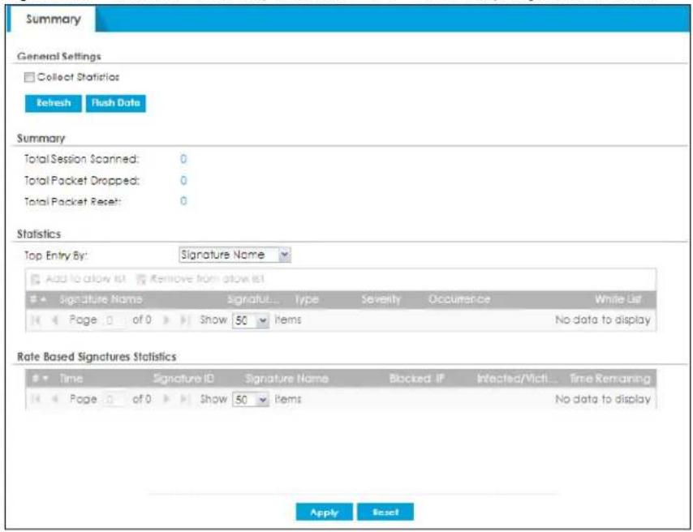The image size is (693, 532).
Task: Go to previous page in Rate Based table
Action: (55, 400)
